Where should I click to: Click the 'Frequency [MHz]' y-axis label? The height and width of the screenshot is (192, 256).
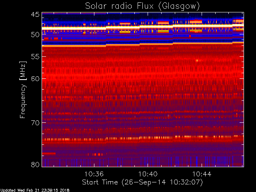coord(23,90)
